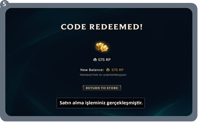Click the word STORE on the button

(x=112, y=88)
